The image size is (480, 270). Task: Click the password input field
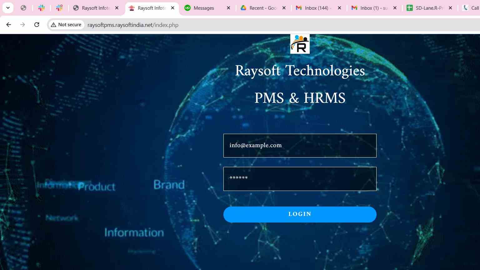point(300,179)
